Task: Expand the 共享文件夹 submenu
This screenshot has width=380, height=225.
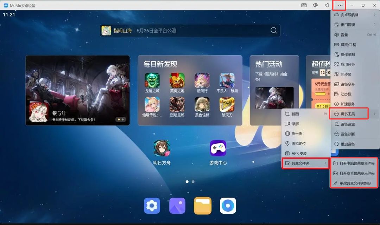Action: click(305, 163)
